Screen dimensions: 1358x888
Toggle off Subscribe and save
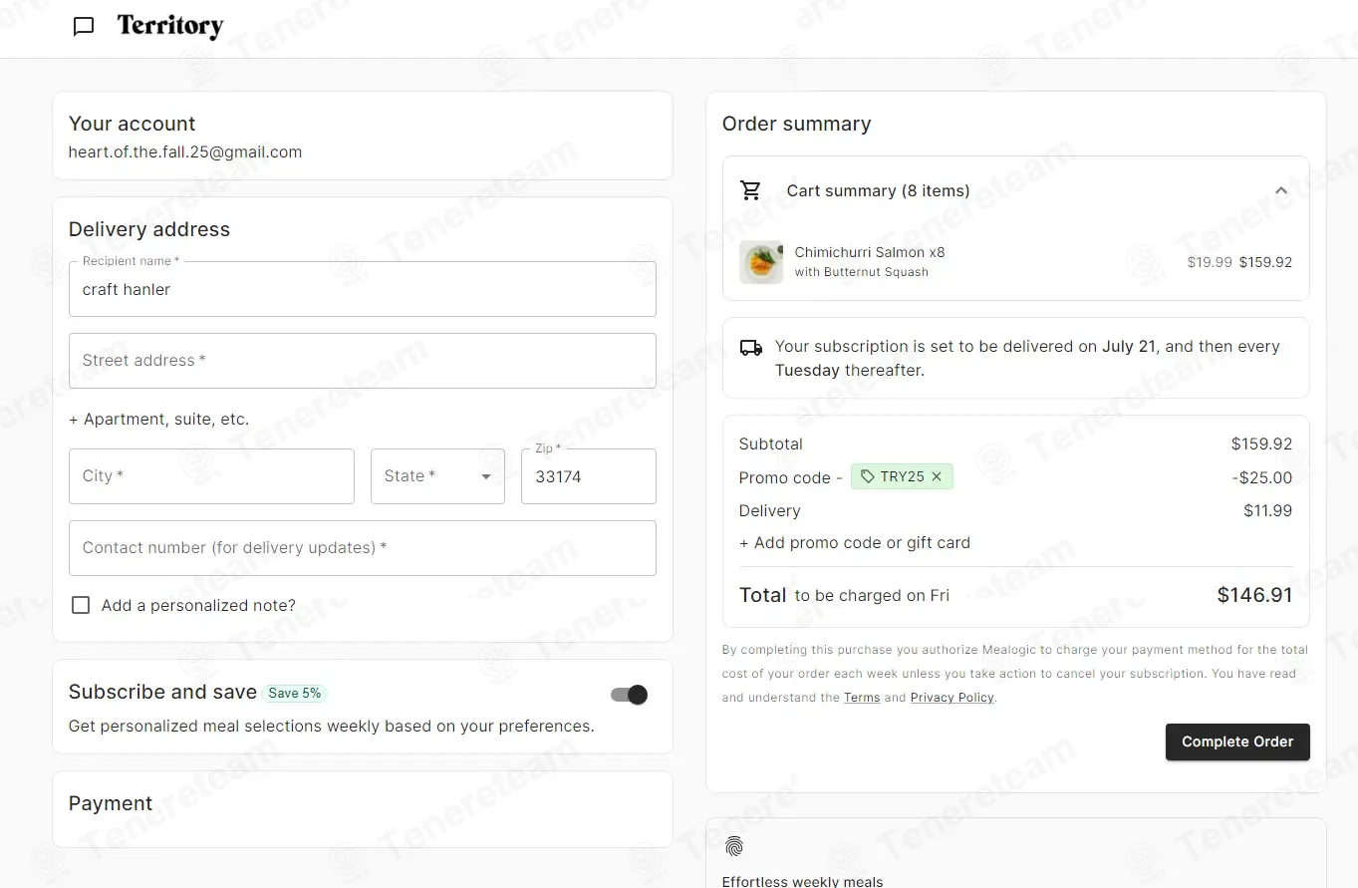click(630, 695)
